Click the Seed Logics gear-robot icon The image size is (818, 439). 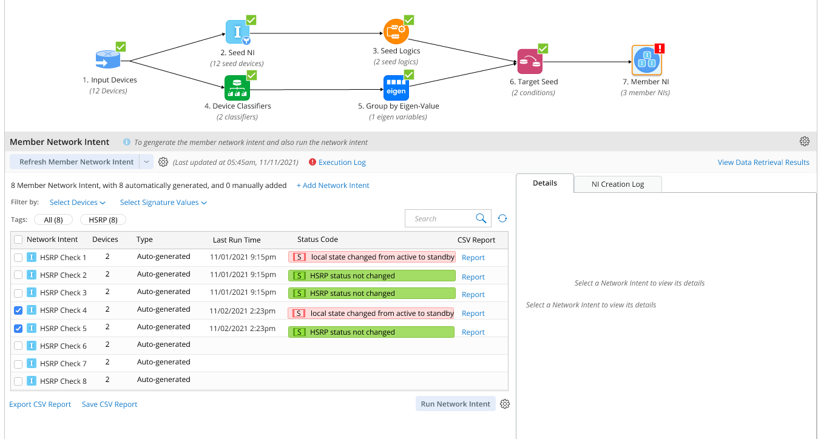[x=397, y=31]
